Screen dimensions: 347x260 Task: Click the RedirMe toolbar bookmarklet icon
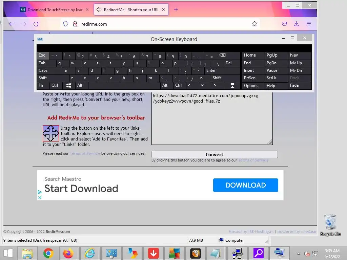51,133
